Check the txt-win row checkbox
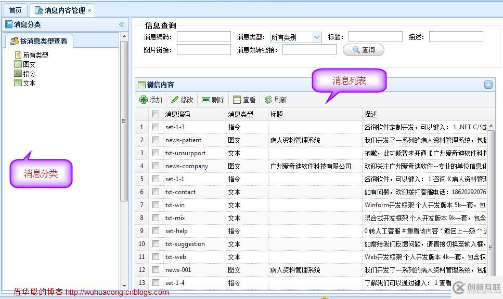Screen dimensions: 503x299 tap(156, 205)
